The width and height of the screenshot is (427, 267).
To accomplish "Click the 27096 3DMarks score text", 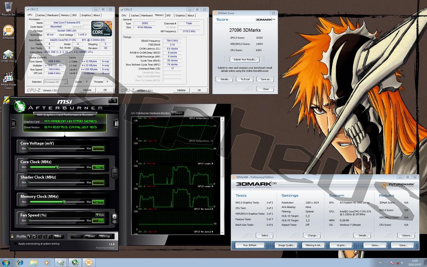I will click(245, 30).
